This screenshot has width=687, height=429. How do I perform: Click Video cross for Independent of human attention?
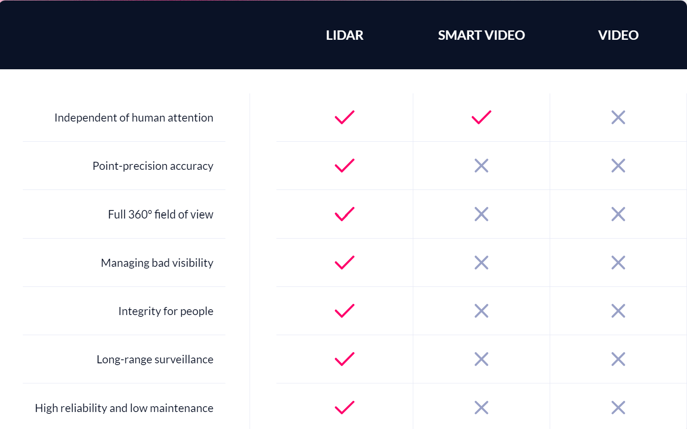click(618, 118)
